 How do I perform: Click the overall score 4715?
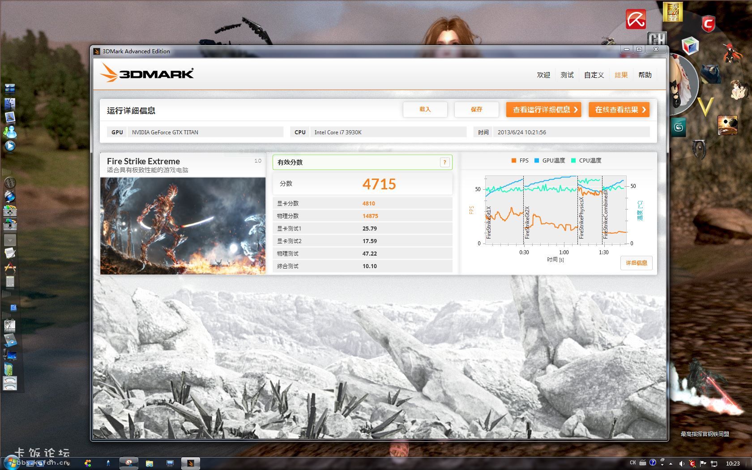(x=379, y=184)
